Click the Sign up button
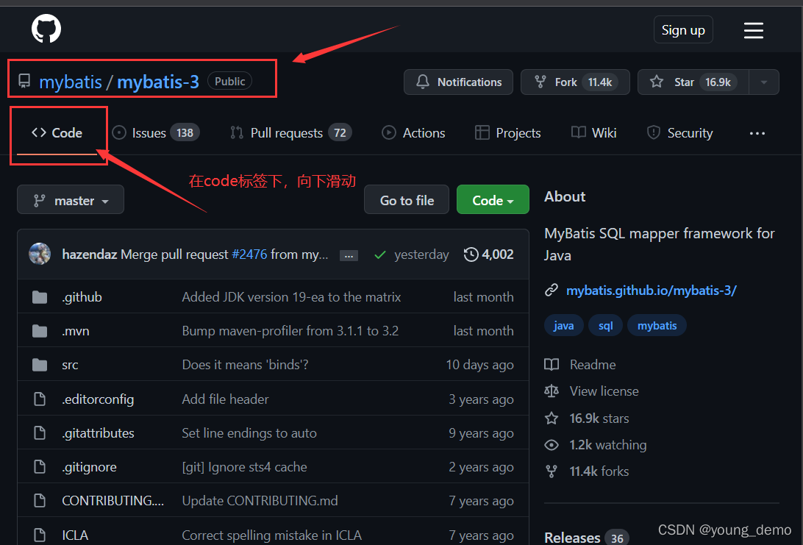 click(682, 29)
